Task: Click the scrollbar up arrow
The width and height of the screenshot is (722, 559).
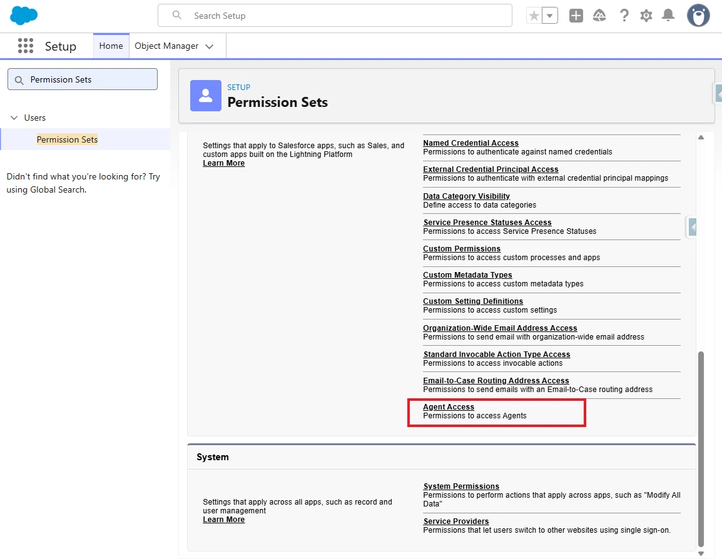Action: point(701,138)
